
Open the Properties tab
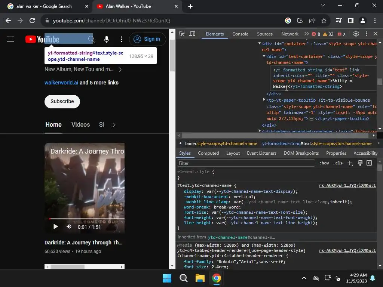tap(336, 153)
